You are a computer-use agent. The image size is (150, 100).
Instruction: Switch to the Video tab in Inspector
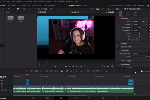point(120,13)
